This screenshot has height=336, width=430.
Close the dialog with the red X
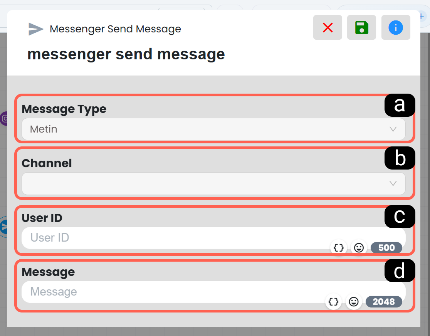pos(328,27)
